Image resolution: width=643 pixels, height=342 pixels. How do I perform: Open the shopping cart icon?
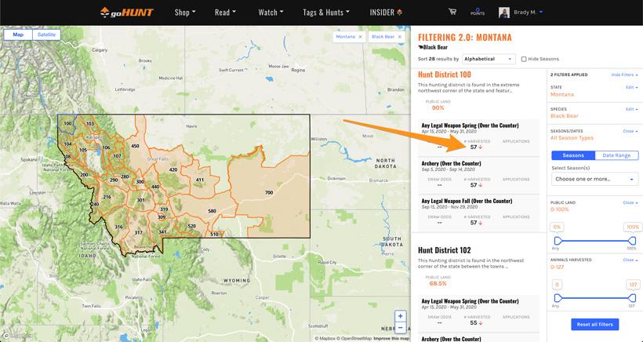[452, 12]
